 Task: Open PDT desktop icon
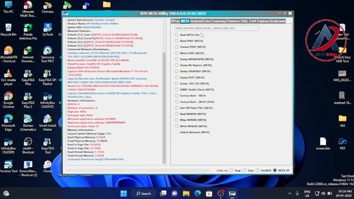(x=342, y=144)
